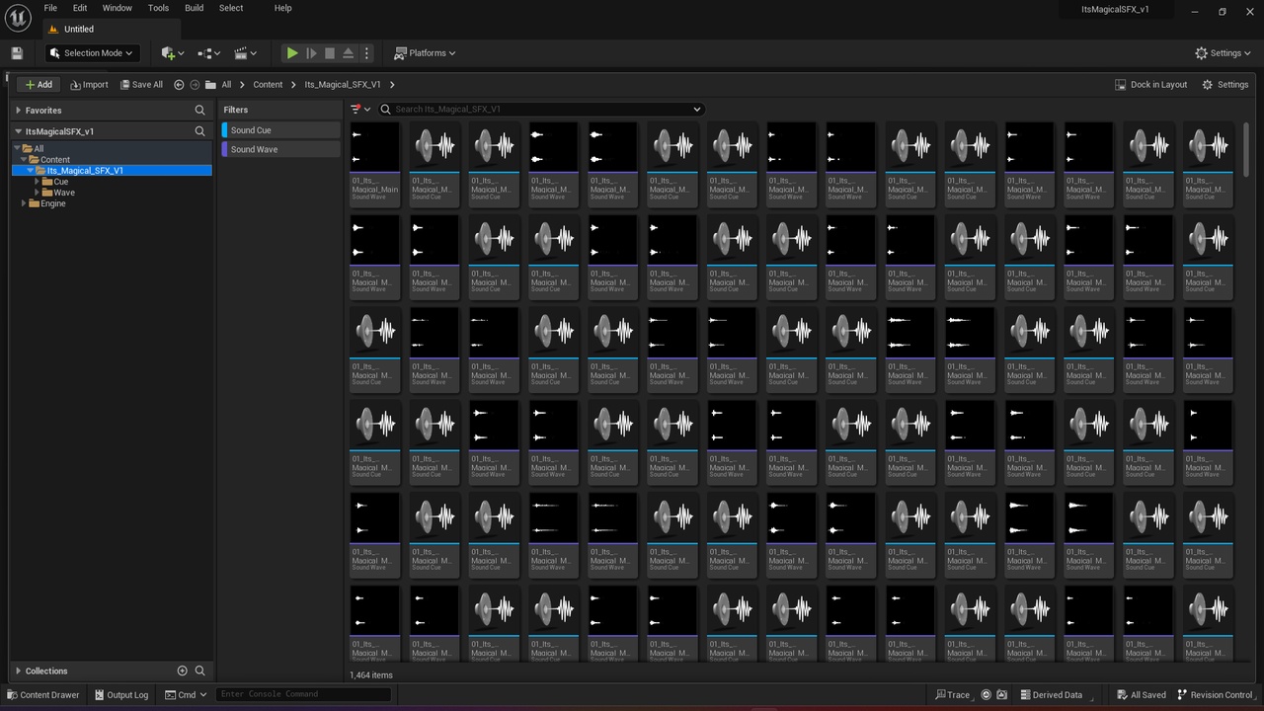The width and height of the screenshot is (1264, 711).
Task: Click the breadcrumb folder icon
Action: coord(210,85)
